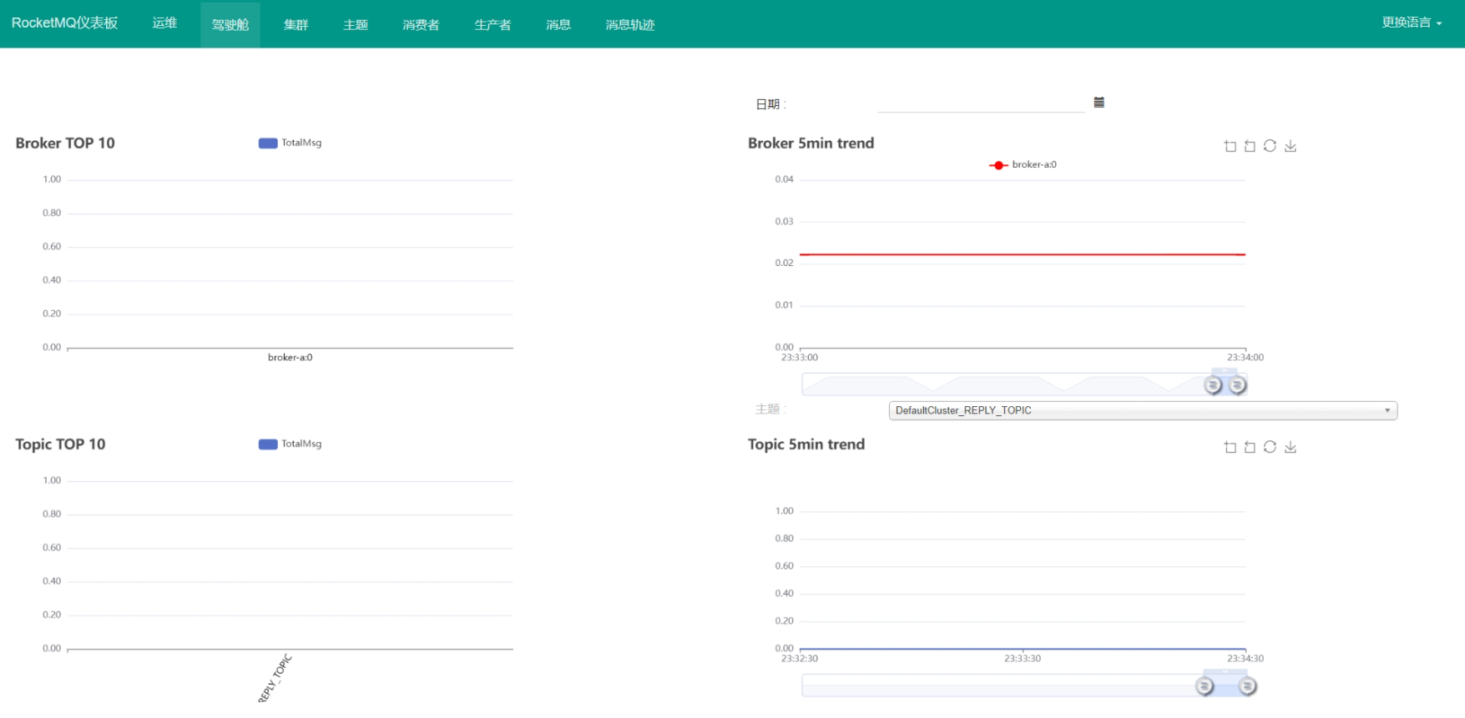The width and height of the screenshot is (1465, 718).
Task: Click the Broker TOP 10 title
Action: (x=65, y=143)
